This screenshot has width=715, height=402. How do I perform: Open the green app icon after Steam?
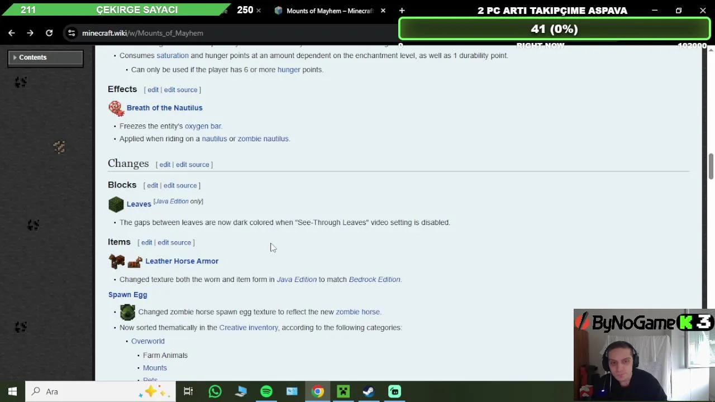point(394,391)
